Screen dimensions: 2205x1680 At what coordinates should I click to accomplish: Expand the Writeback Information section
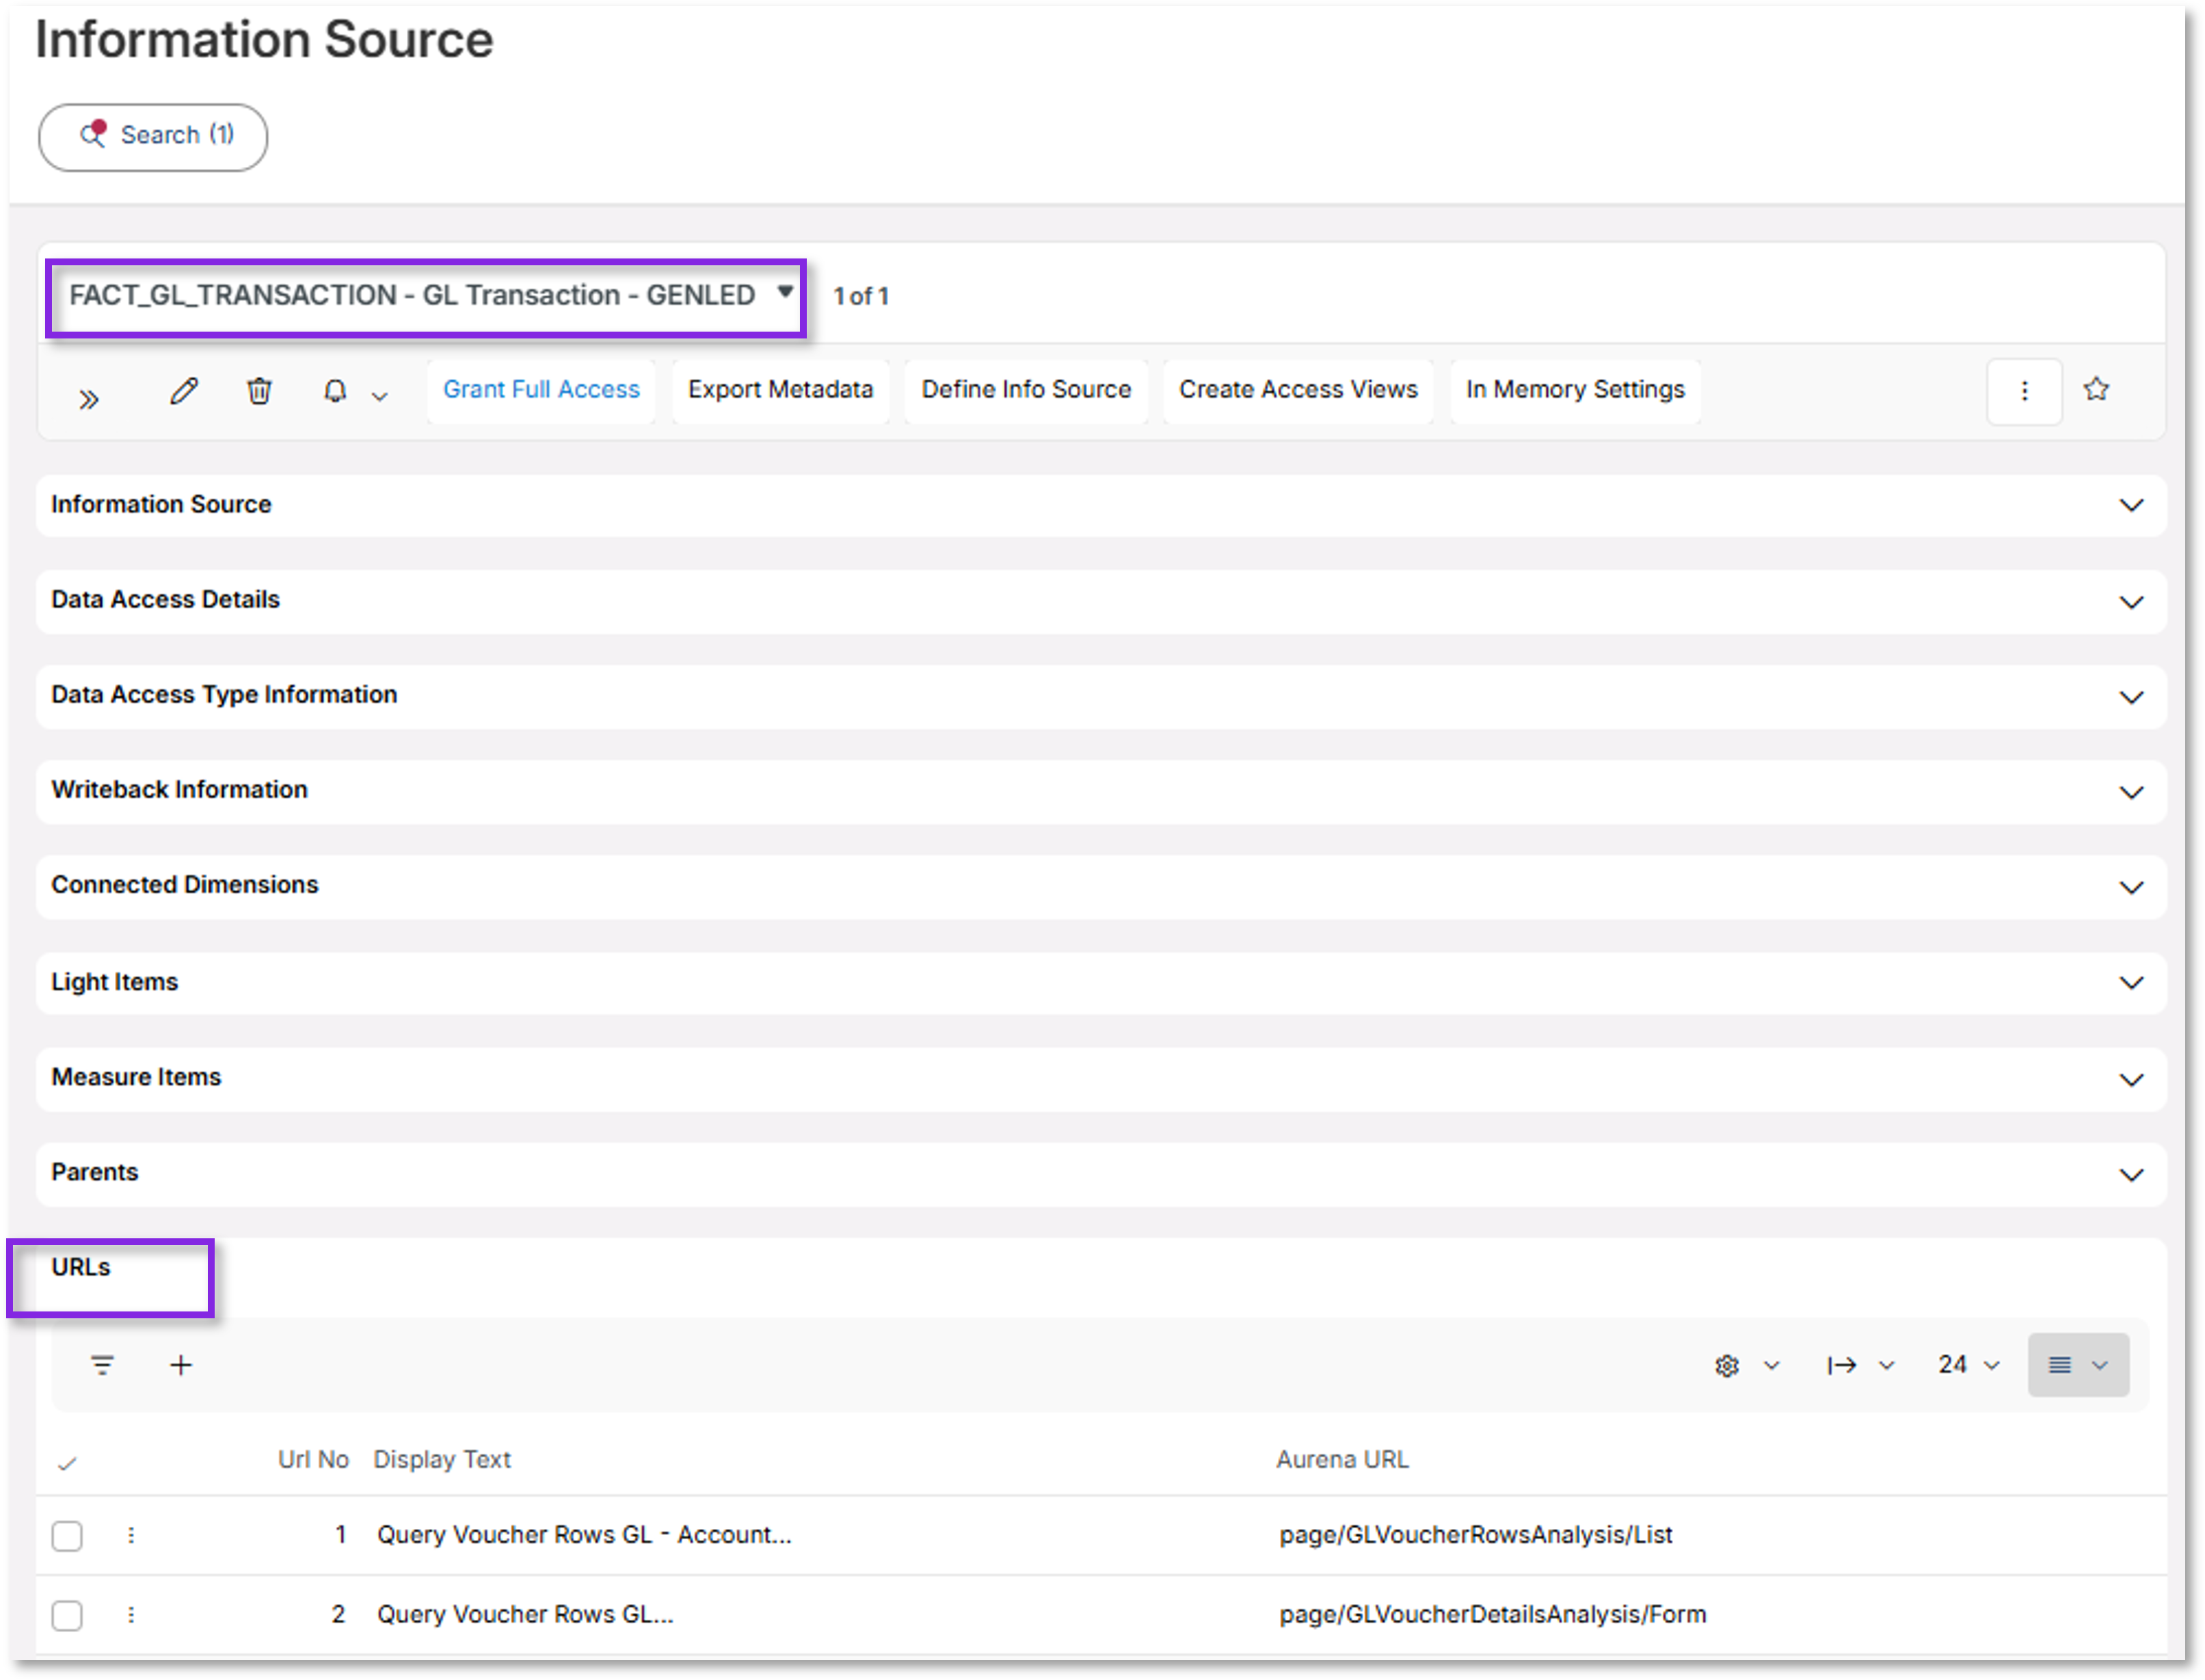1101,791
